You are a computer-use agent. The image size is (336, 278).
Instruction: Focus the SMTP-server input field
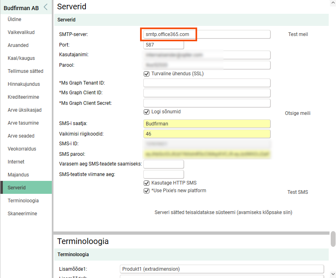pos(206,34)
